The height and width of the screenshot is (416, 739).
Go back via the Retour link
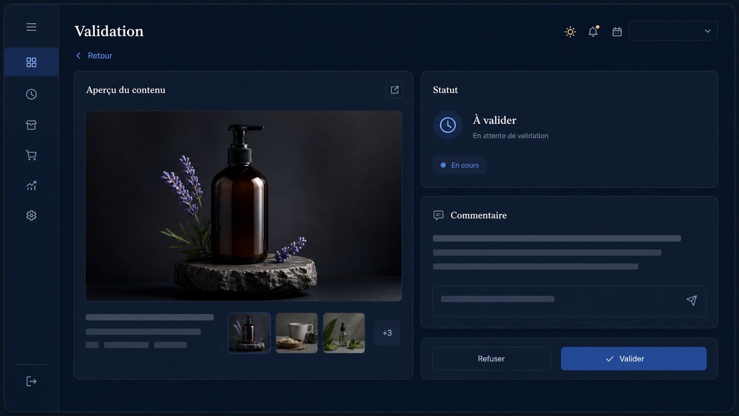click(x=94, y=55)
